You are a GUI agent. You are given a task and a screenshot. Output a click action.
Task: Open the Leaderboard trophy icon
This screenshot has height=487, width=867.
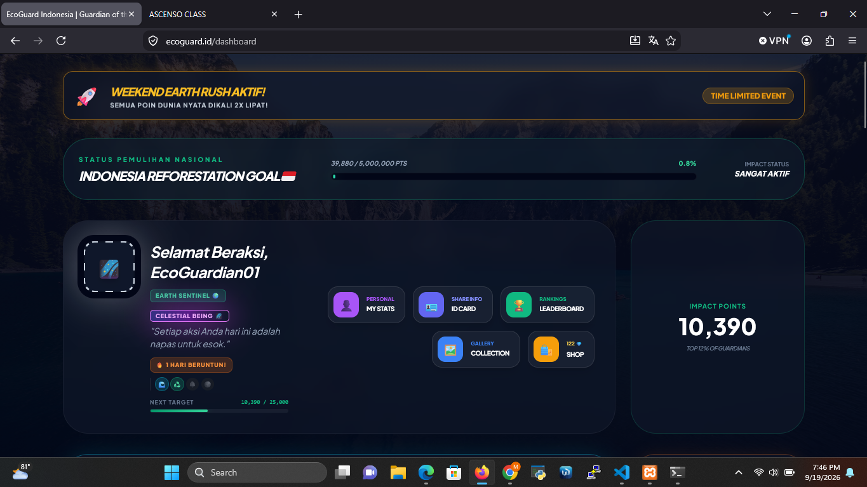pyautogui.click(x=519, y=305)
